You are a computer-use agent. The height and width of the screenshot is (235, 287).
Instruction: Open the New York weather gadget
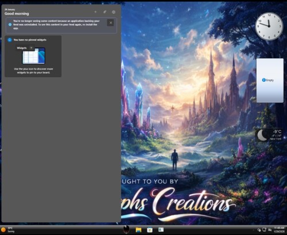coord(270,135)
